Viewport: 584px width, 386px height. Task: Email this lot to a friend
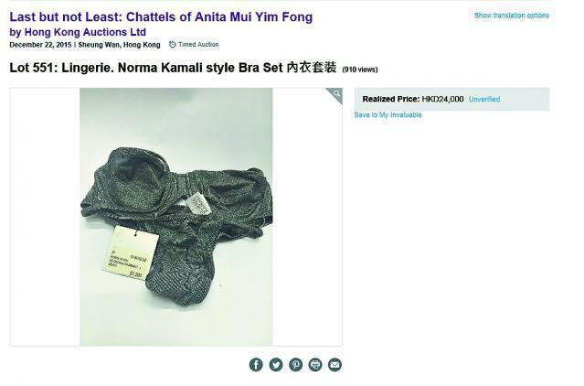[x=334, y=364]
